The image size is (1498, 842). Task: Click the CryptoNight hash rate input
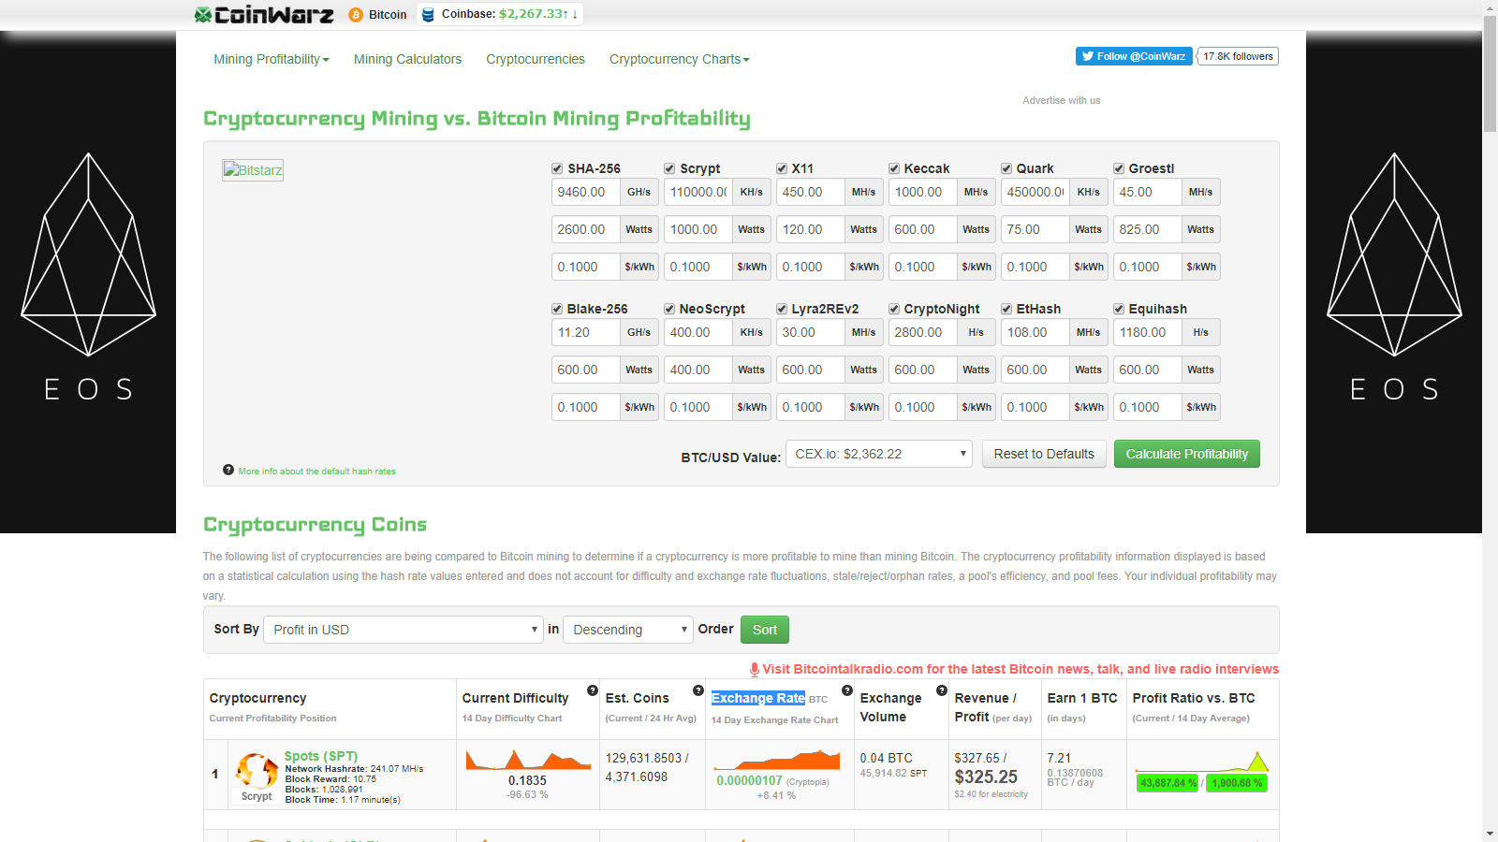923,332
